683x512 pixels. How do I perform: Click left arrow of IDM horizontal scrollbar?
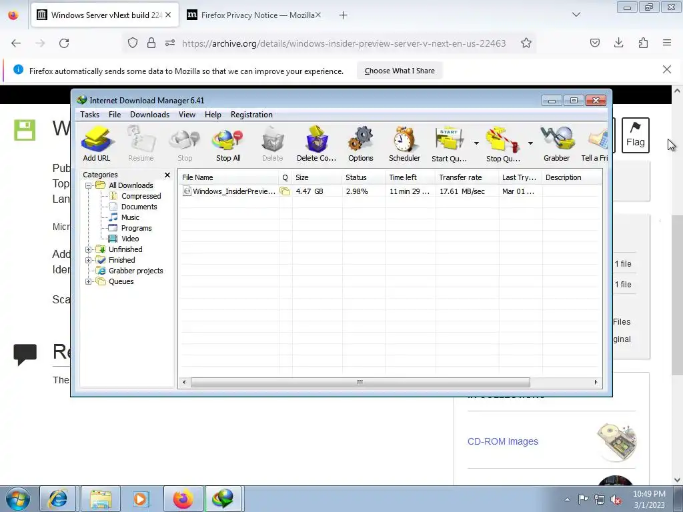[x=184, y=382]
